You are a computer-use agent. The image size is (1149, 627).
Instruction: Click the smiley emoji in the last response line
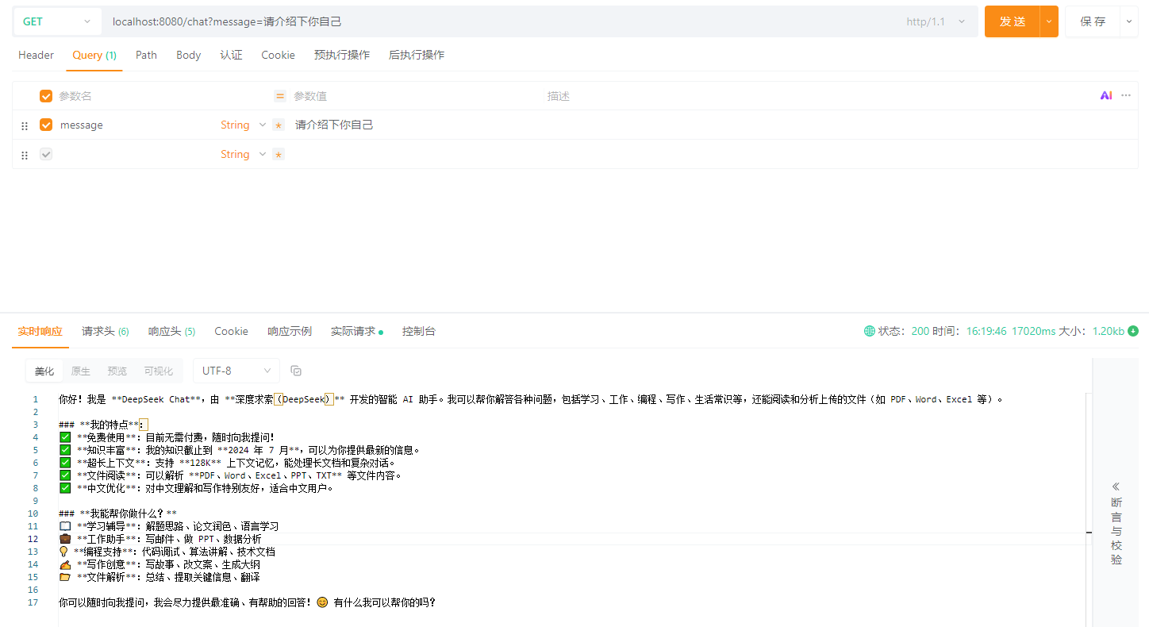322,602
